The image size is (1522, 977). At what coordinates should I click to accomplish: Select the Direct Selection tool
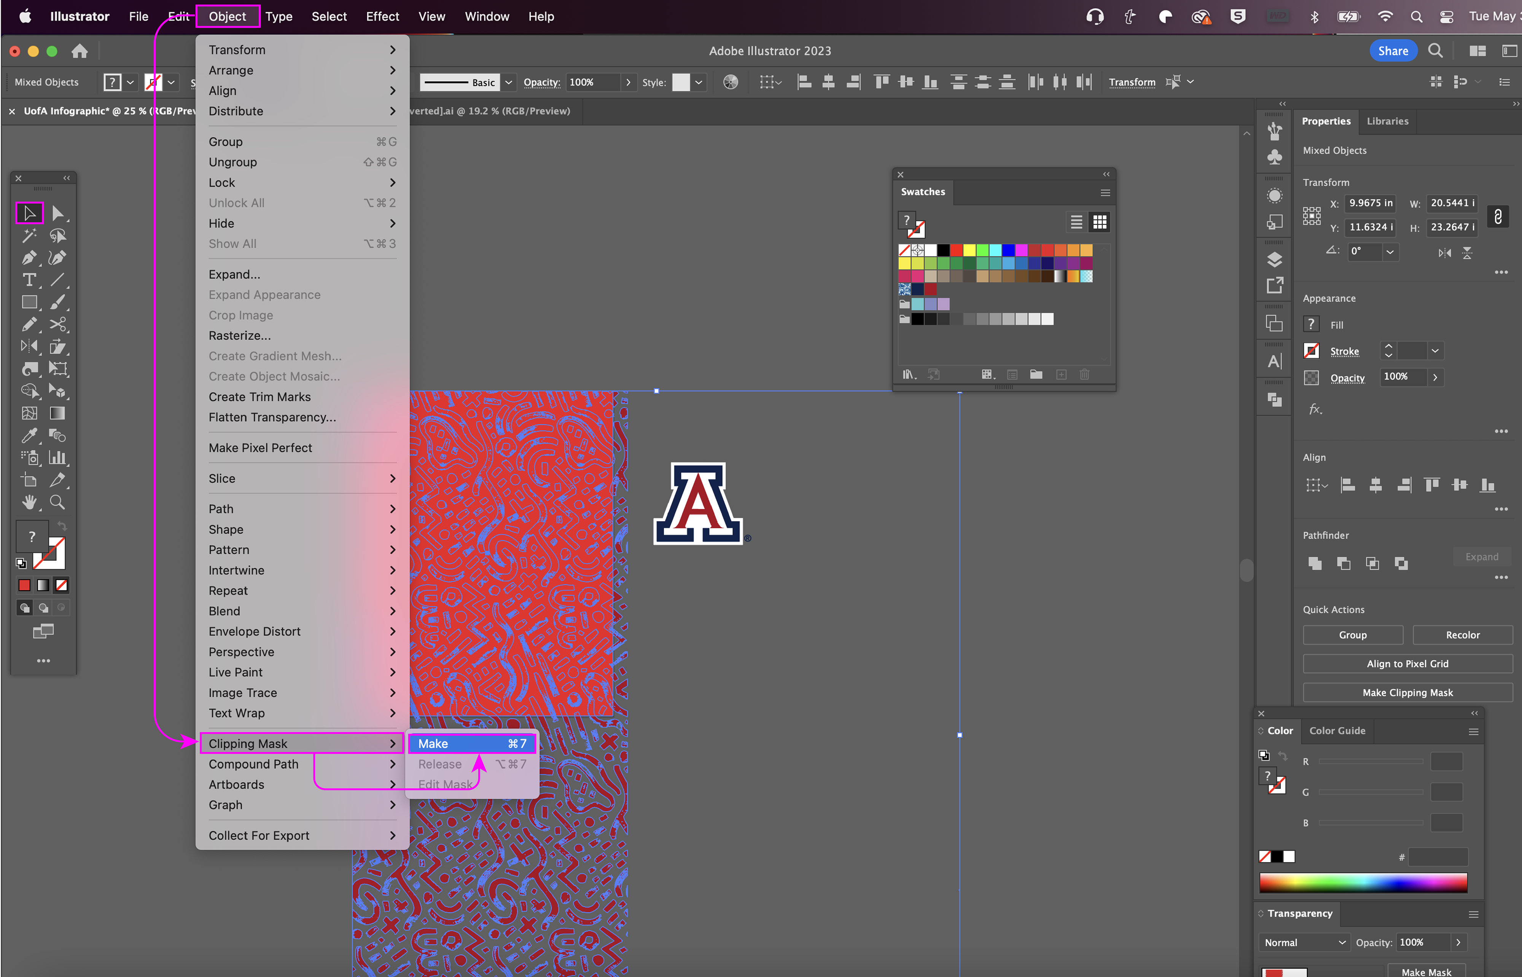click(57, 213)
